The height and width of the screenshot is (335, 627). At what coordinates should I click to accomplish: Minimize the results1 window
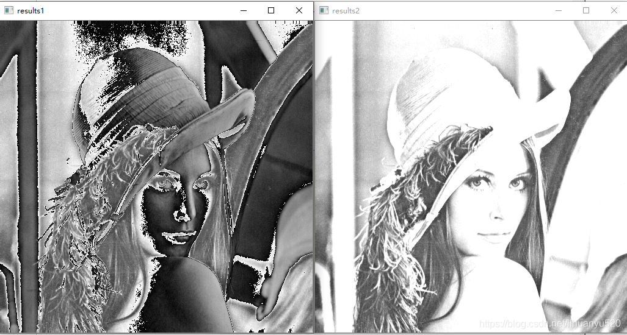pyautogui.click(x=243, y=11)
